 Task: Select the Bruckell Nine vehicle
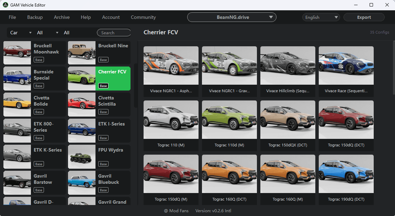click(99, 53)
